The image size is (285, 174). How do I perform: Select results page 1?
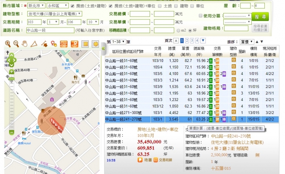point(182,41)
